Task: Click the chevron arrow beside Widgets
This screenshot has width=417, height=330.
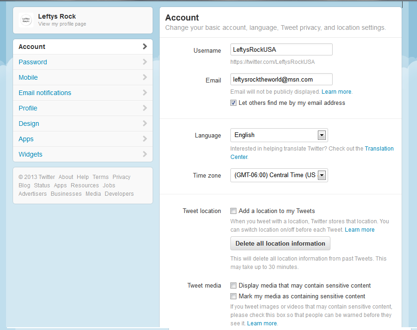Action: [x=145, y=154]
